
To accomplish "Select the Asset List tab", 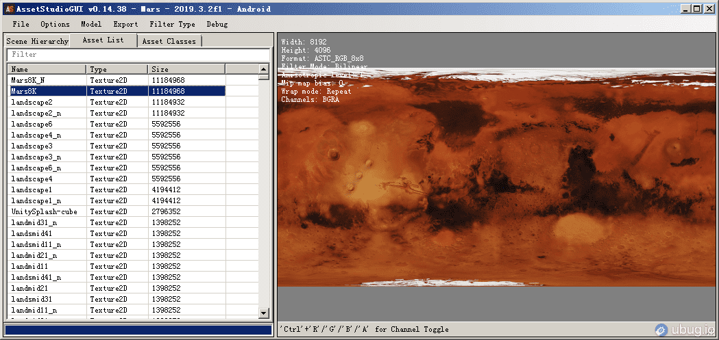I will tap(103, 40).
